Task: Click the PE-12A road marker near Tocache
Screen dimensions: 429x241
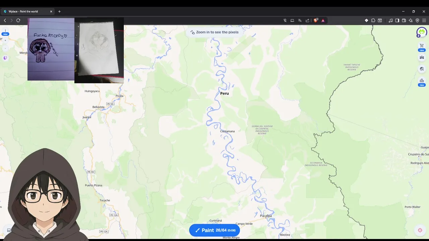Action: 114,215
